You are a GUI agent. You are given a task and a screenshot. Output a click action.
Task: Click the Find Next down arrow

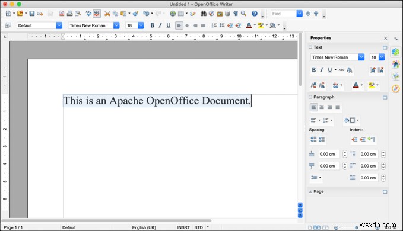308,14
